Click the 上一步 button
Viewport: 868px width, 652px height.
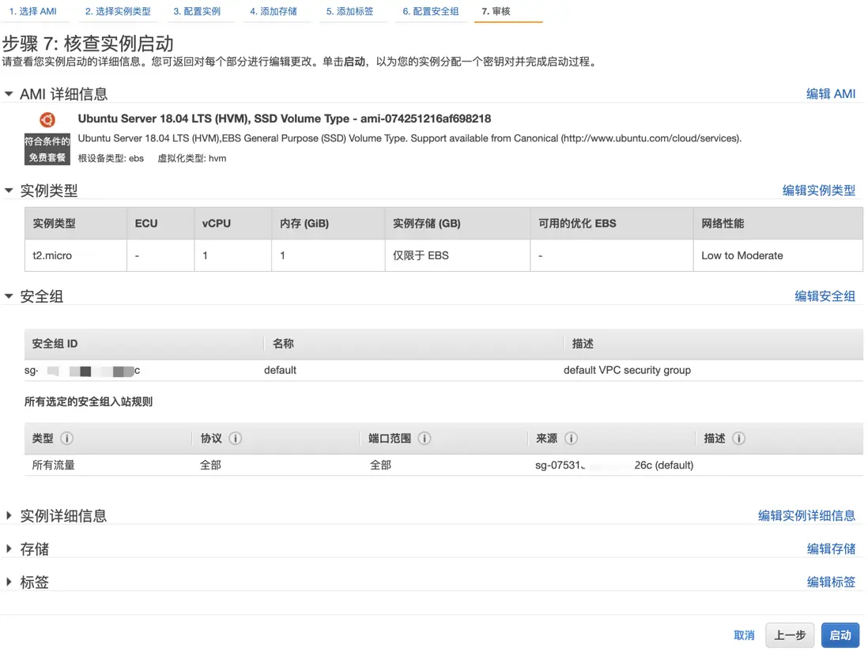pyautogui.click(x=790, y=635)
